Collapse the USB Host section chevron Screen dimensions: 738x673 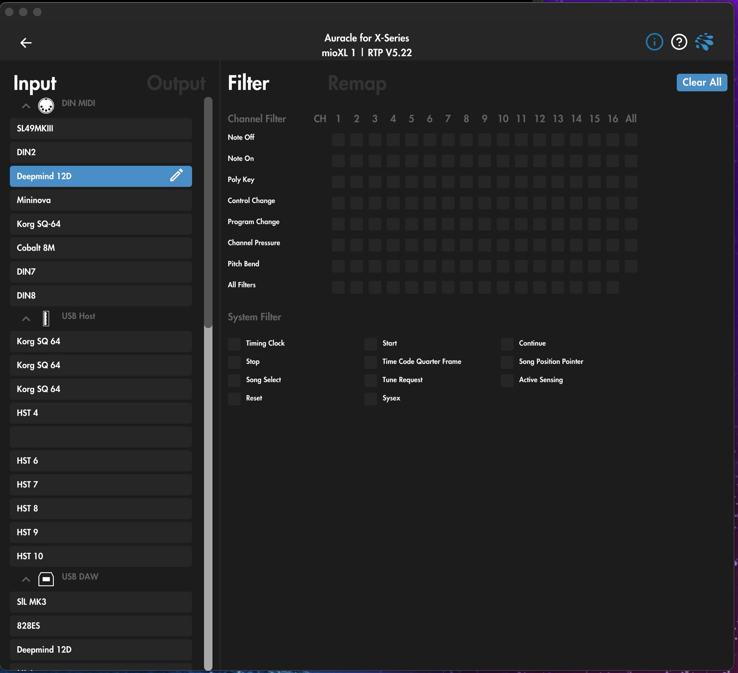coord(26,319)
